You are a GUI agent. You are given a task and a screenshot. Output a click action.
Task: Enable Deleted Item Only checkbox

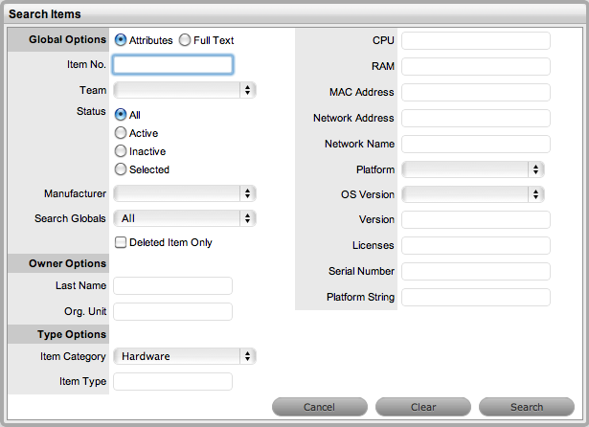pos(121,242)
